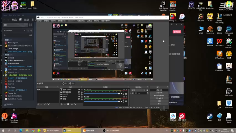The height and width of the screenshot is (133, 236).
Task: Click Start Recording button in OBS controls
Action: pos(159,93)
